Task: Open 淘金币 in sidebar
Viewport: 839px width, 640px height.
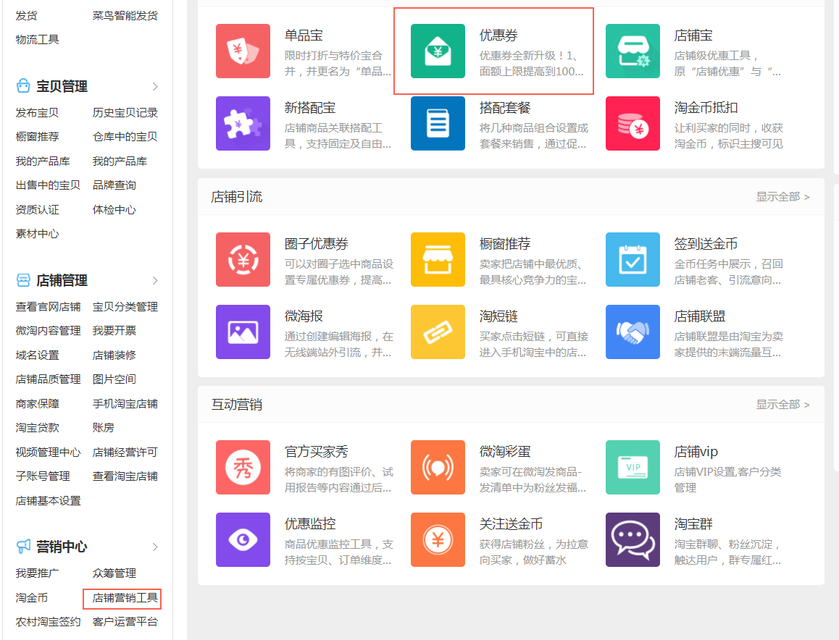Action: 32,598
